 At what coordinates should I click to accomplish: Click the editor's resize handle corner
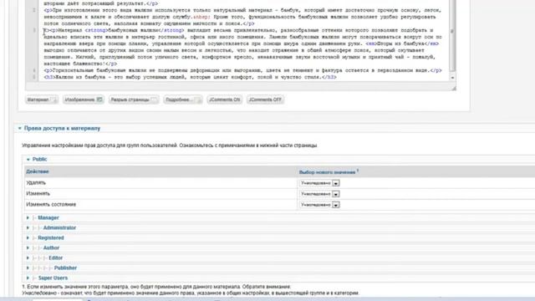453,89
